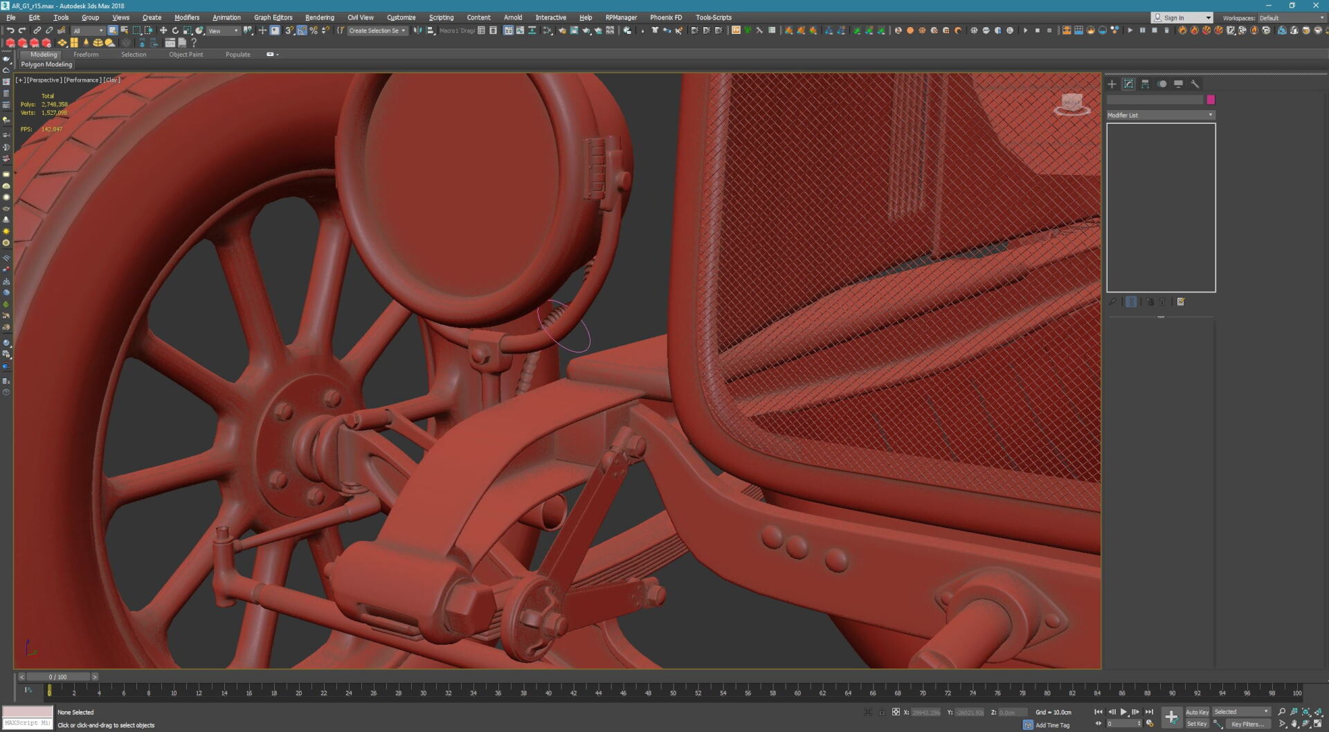Toggle the Key Mode button

tap(1099, 724)
